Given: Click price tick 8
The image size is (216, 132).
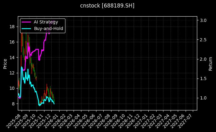Looking at the screenshot, I should (x=13, y=104).
